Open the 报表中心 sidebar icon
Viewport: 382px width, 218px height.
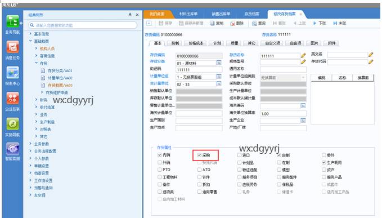point(12,73)
